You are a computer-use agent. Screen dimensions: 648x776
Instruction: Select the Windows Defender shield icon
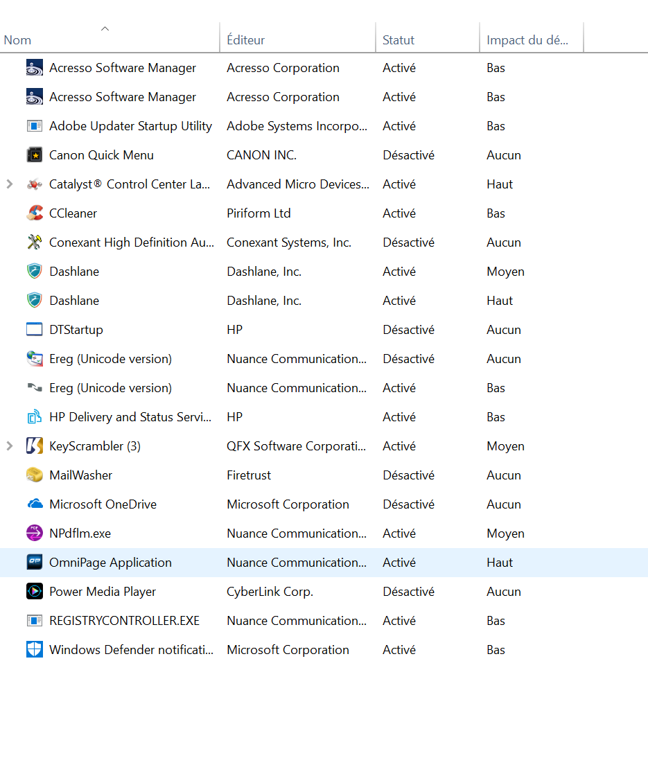34,650
